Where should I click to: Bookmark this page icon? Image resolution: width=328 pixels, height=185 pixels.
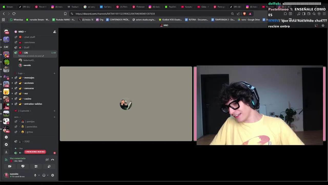pyautogui.click(x=65, y=14)
